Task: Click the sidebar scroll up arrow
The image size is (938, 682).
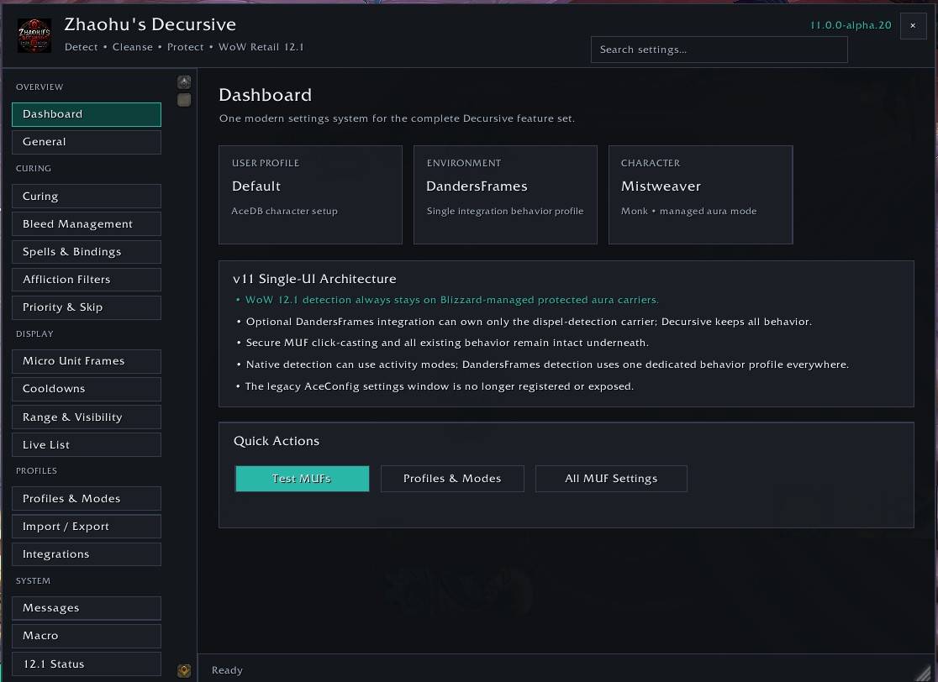Action: tap(184, 81)
